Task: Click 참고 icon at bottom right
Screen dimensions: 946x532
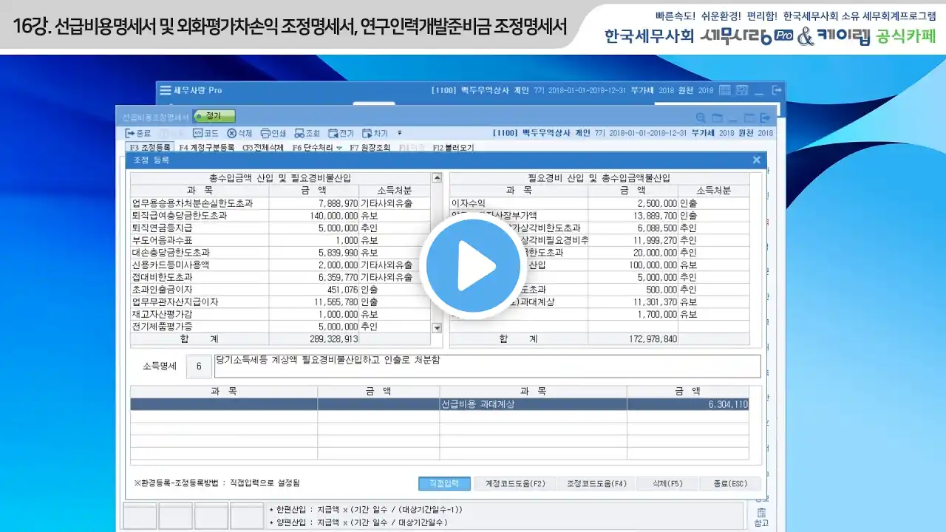Action: coord(760,516)
